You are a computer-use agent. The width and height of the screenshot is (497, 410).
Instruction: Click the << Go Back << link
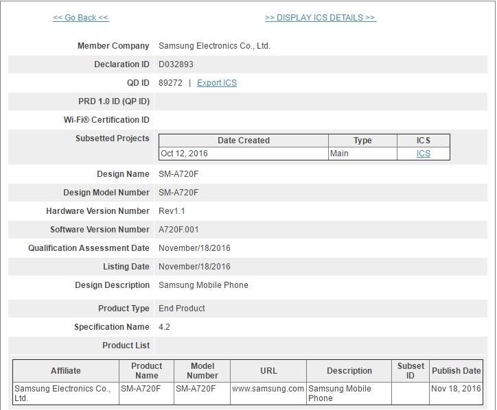(x=81, y=18)
